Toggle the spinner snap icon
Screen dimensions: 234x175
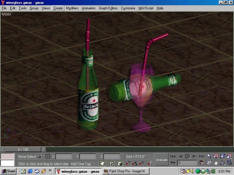click(x=150, y=164)
